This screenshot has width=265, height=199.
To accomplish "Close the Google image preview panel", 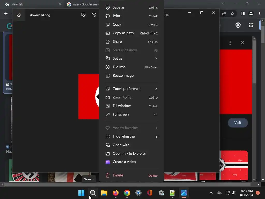I will 242,43.
